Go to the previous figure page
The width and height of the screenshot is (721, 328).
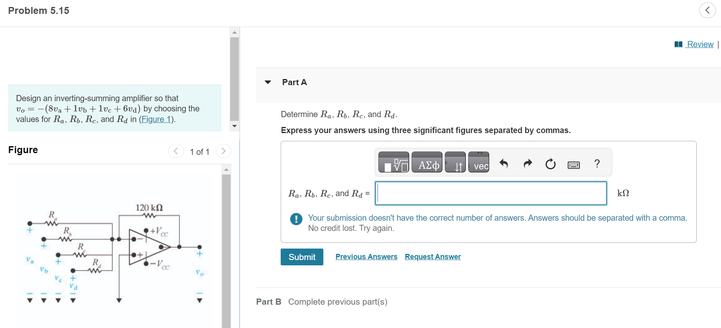click(x=176, y=151)
